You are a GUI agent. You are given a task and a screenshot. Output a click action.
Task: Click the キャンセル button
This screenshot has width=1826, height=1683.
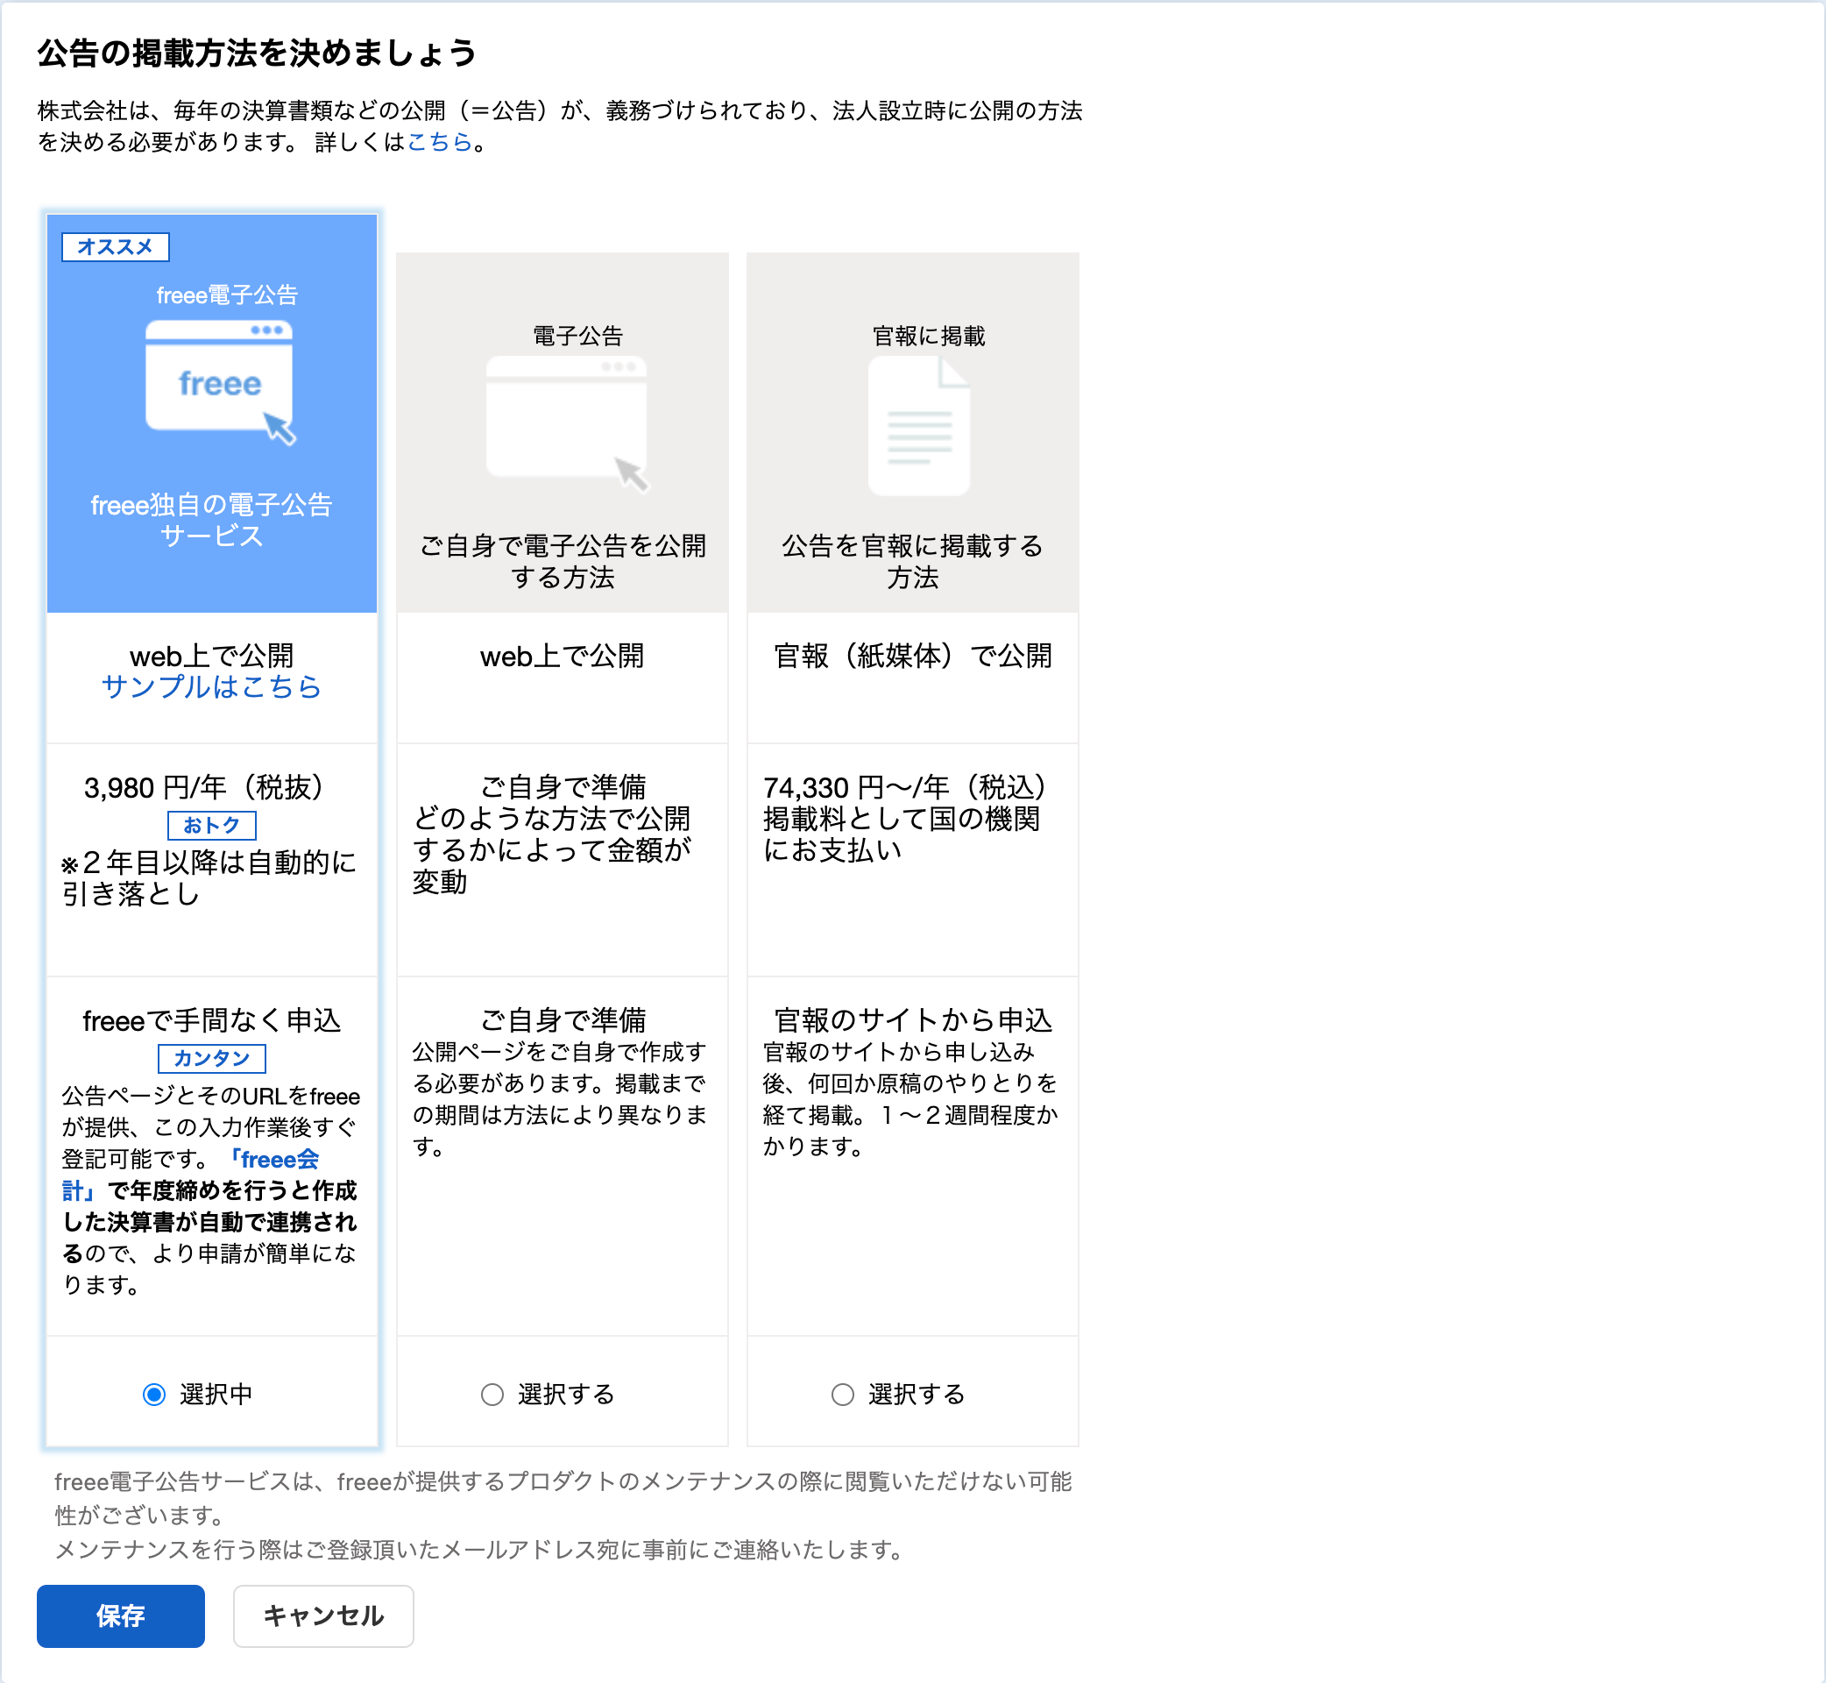tap(323, 1616)
